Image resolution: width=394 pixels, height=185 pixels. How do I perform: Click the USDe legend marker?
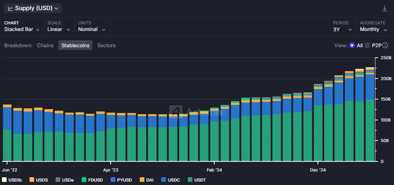tap(58, 180)
